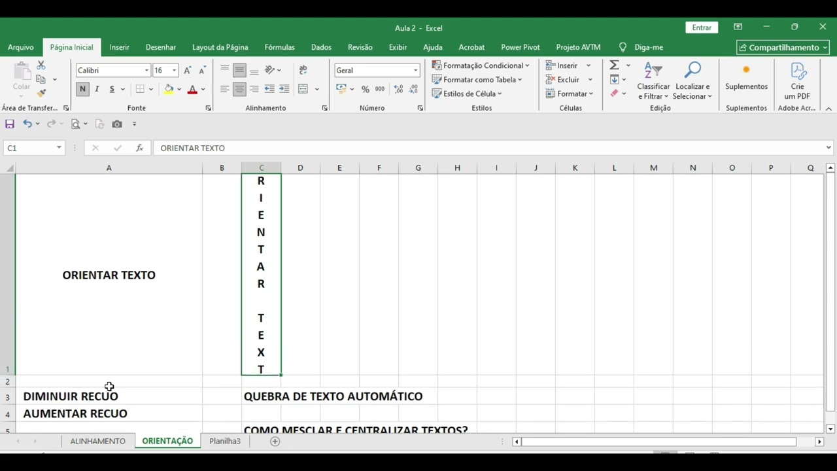The height and width of the screenshot is (471, 837).
Task: Toggle middle vertical alignment
Action: [239, 70]
